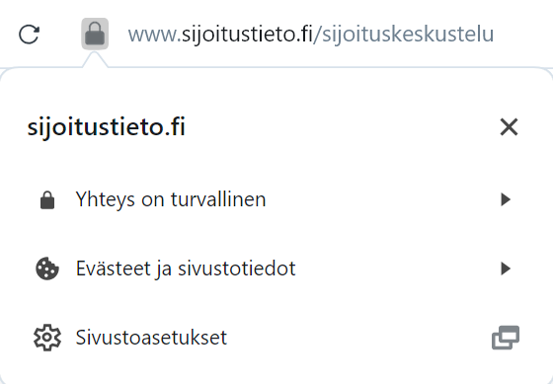Reload the current page
Viewport: 553px width, 384px height.
coord(29,35)
